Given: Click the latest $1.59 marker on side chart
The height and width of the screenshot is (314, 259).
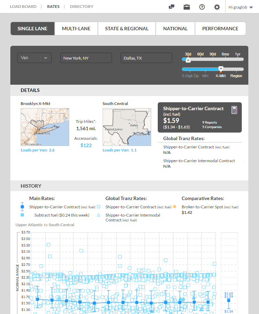Looking at the screenshot, I should (229, 300).
